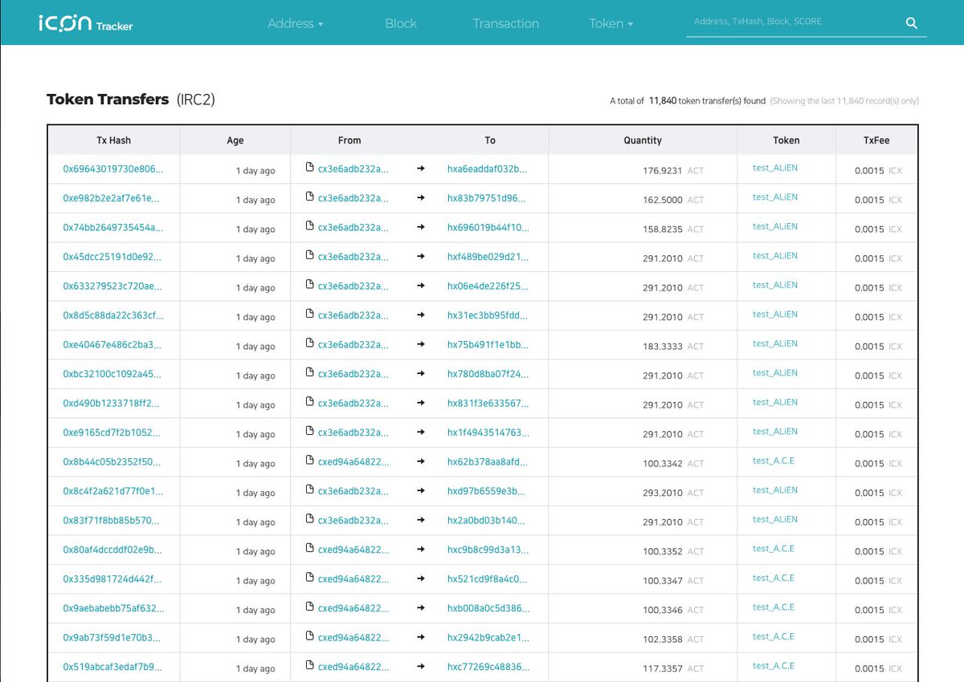The image size is (964, 682).
Task: Click the 11,840 total transfers count
Action: 663,101
